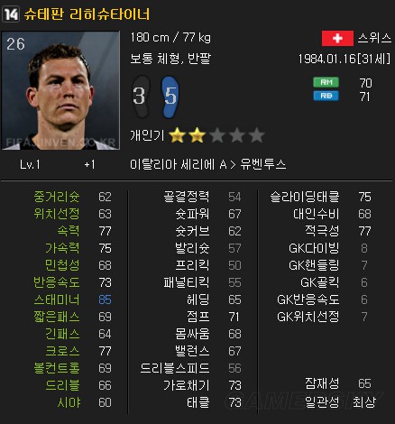Click the Lv.1 level indicator

point(30,164)
